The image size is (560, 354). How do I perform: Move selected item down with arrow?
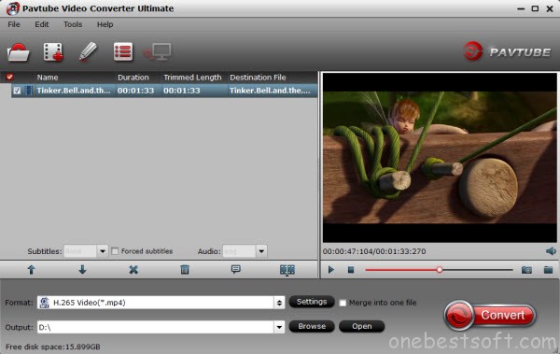click(82, 270)
